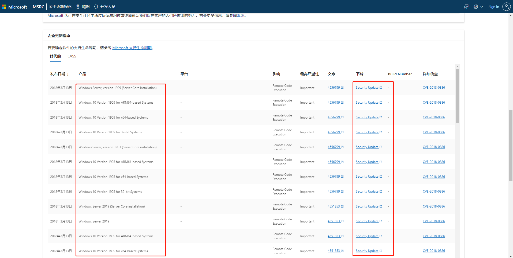The image size is (513, 258).
Task: Click the 最高严重性 column header
Action: pos(309,74)
